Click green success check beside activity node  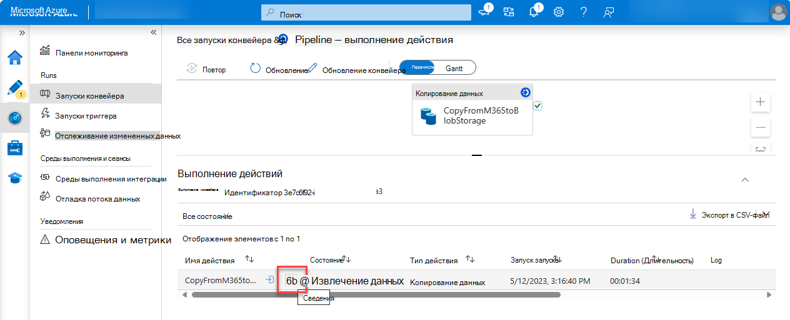coord(537,106)
